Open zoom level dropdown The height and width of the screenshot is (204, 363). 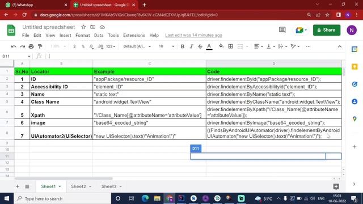58,46
